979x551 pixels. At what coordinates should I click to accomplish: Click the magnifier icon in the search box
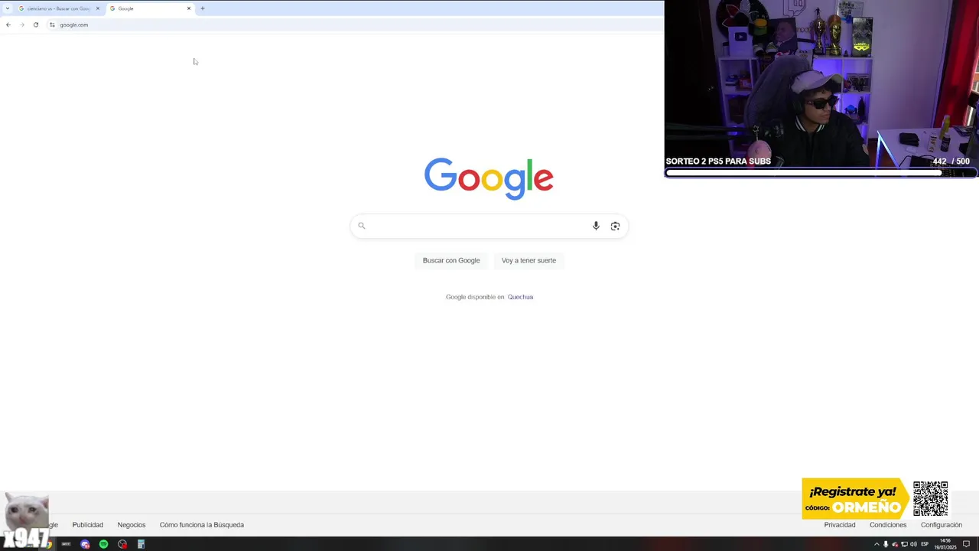click(362, 226)
